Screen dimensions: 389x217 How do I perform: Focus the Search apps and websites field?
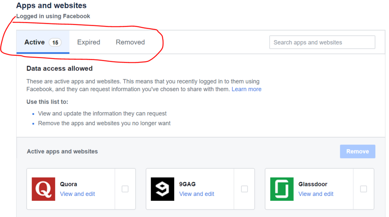(322, 42)
